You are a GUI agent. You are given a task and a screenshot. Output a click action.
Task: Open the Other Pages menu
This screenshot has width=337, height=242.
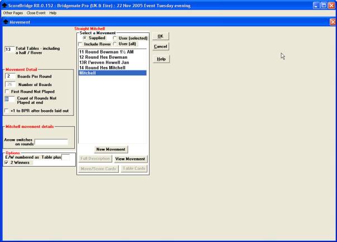tap(12, 13)
